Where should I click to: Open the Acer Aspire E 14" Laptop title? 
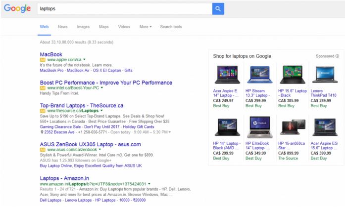(226, 93)
